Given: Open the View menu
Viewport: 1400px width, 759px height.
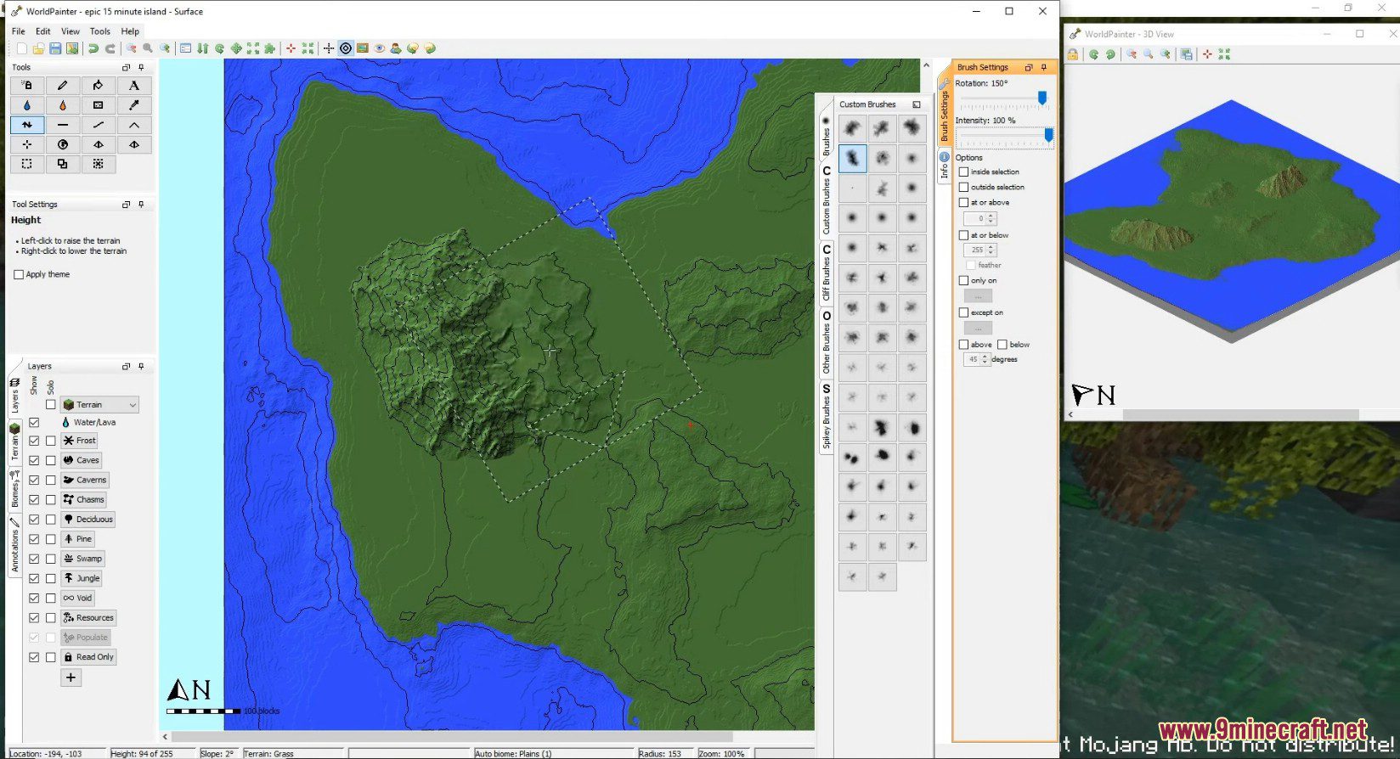Looking at the screenshot, I should coord(71,31).
